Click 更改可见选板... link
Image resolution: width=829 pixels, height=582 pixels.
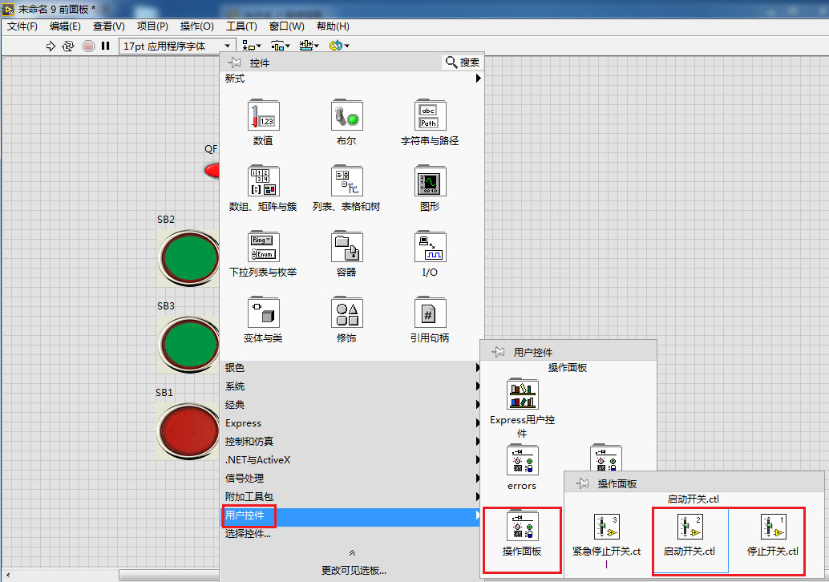coord(354,570)
